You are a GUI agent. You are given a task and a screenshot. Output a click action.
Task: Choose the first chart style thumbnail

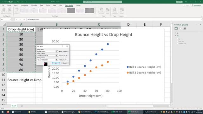pyautogui.click(x=24, y=10)
